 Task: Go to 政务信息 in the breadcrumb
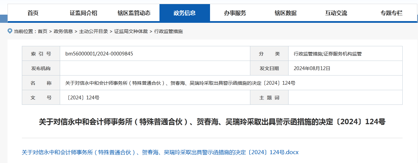click(63, 31)
